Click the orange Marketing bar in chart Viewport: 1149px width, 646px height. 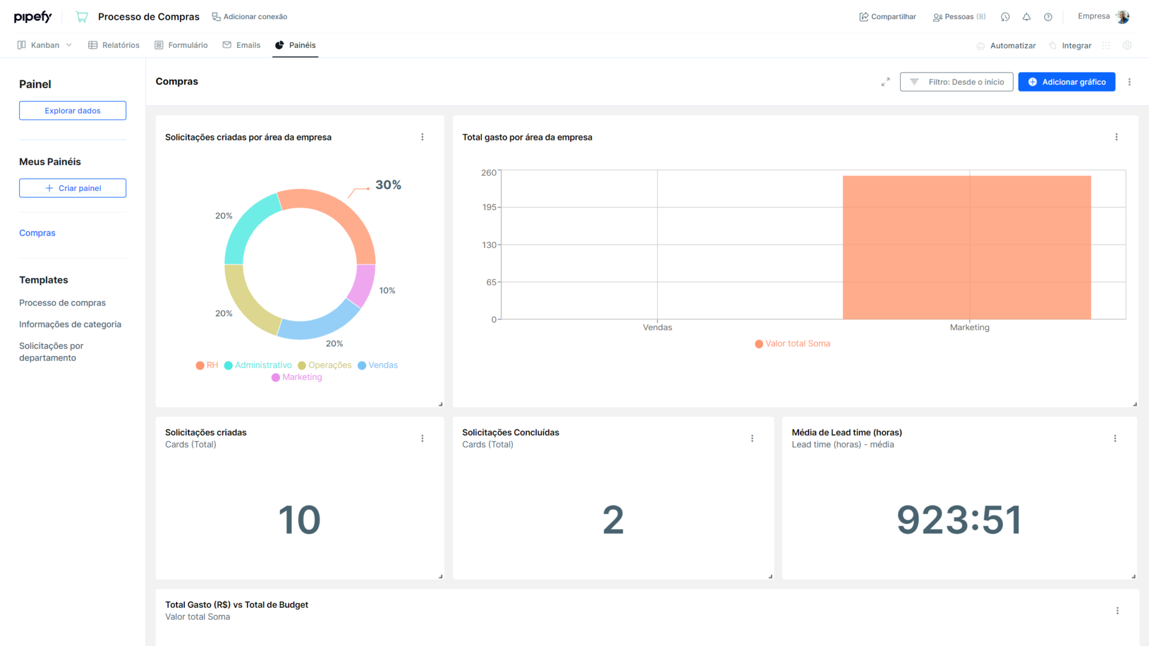966,247
